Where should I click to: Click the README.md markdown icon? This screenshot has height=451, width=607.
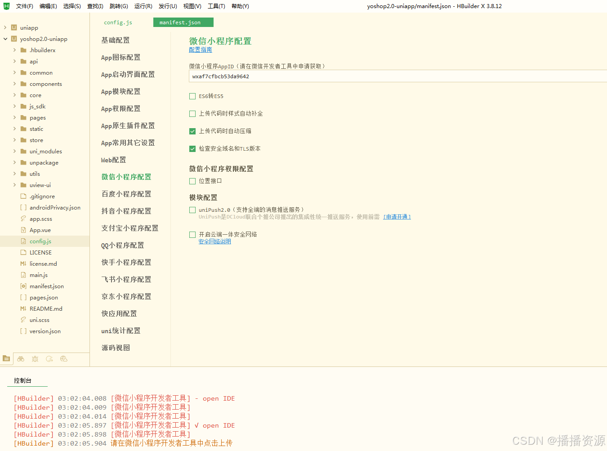[23, 308]
